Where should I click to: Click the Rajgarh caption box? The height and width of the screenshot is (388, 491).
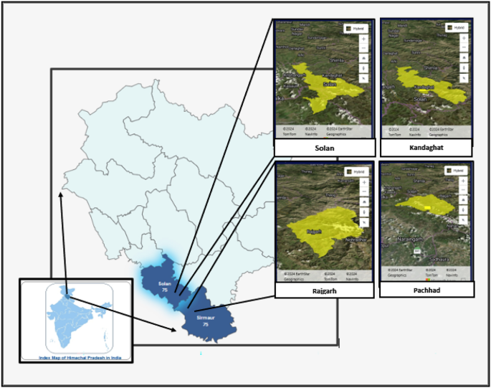(x=325, y=290)
